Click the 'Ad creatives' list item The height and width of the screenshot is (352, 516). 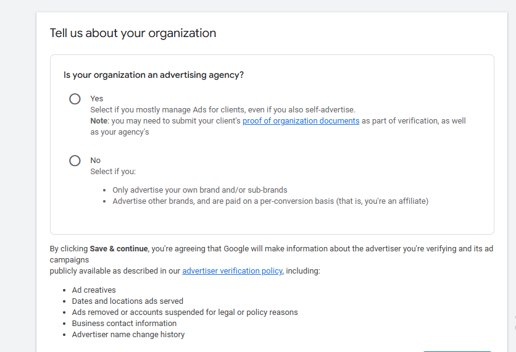[x=94, y=290]
